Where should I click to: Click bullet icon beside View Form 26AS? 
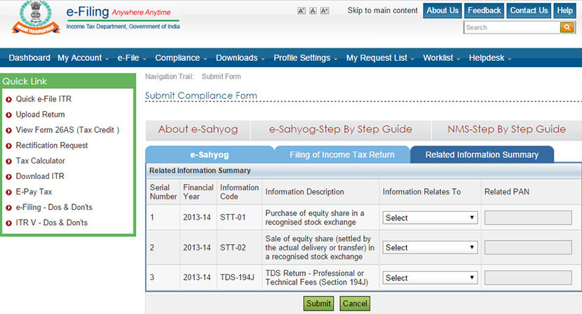point(8,130)
